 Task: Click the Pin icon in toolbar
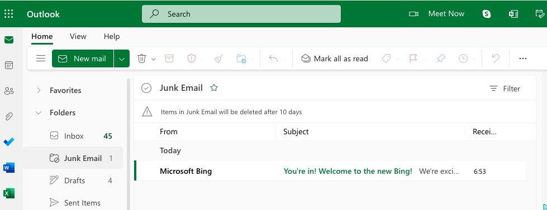point(441,58)
